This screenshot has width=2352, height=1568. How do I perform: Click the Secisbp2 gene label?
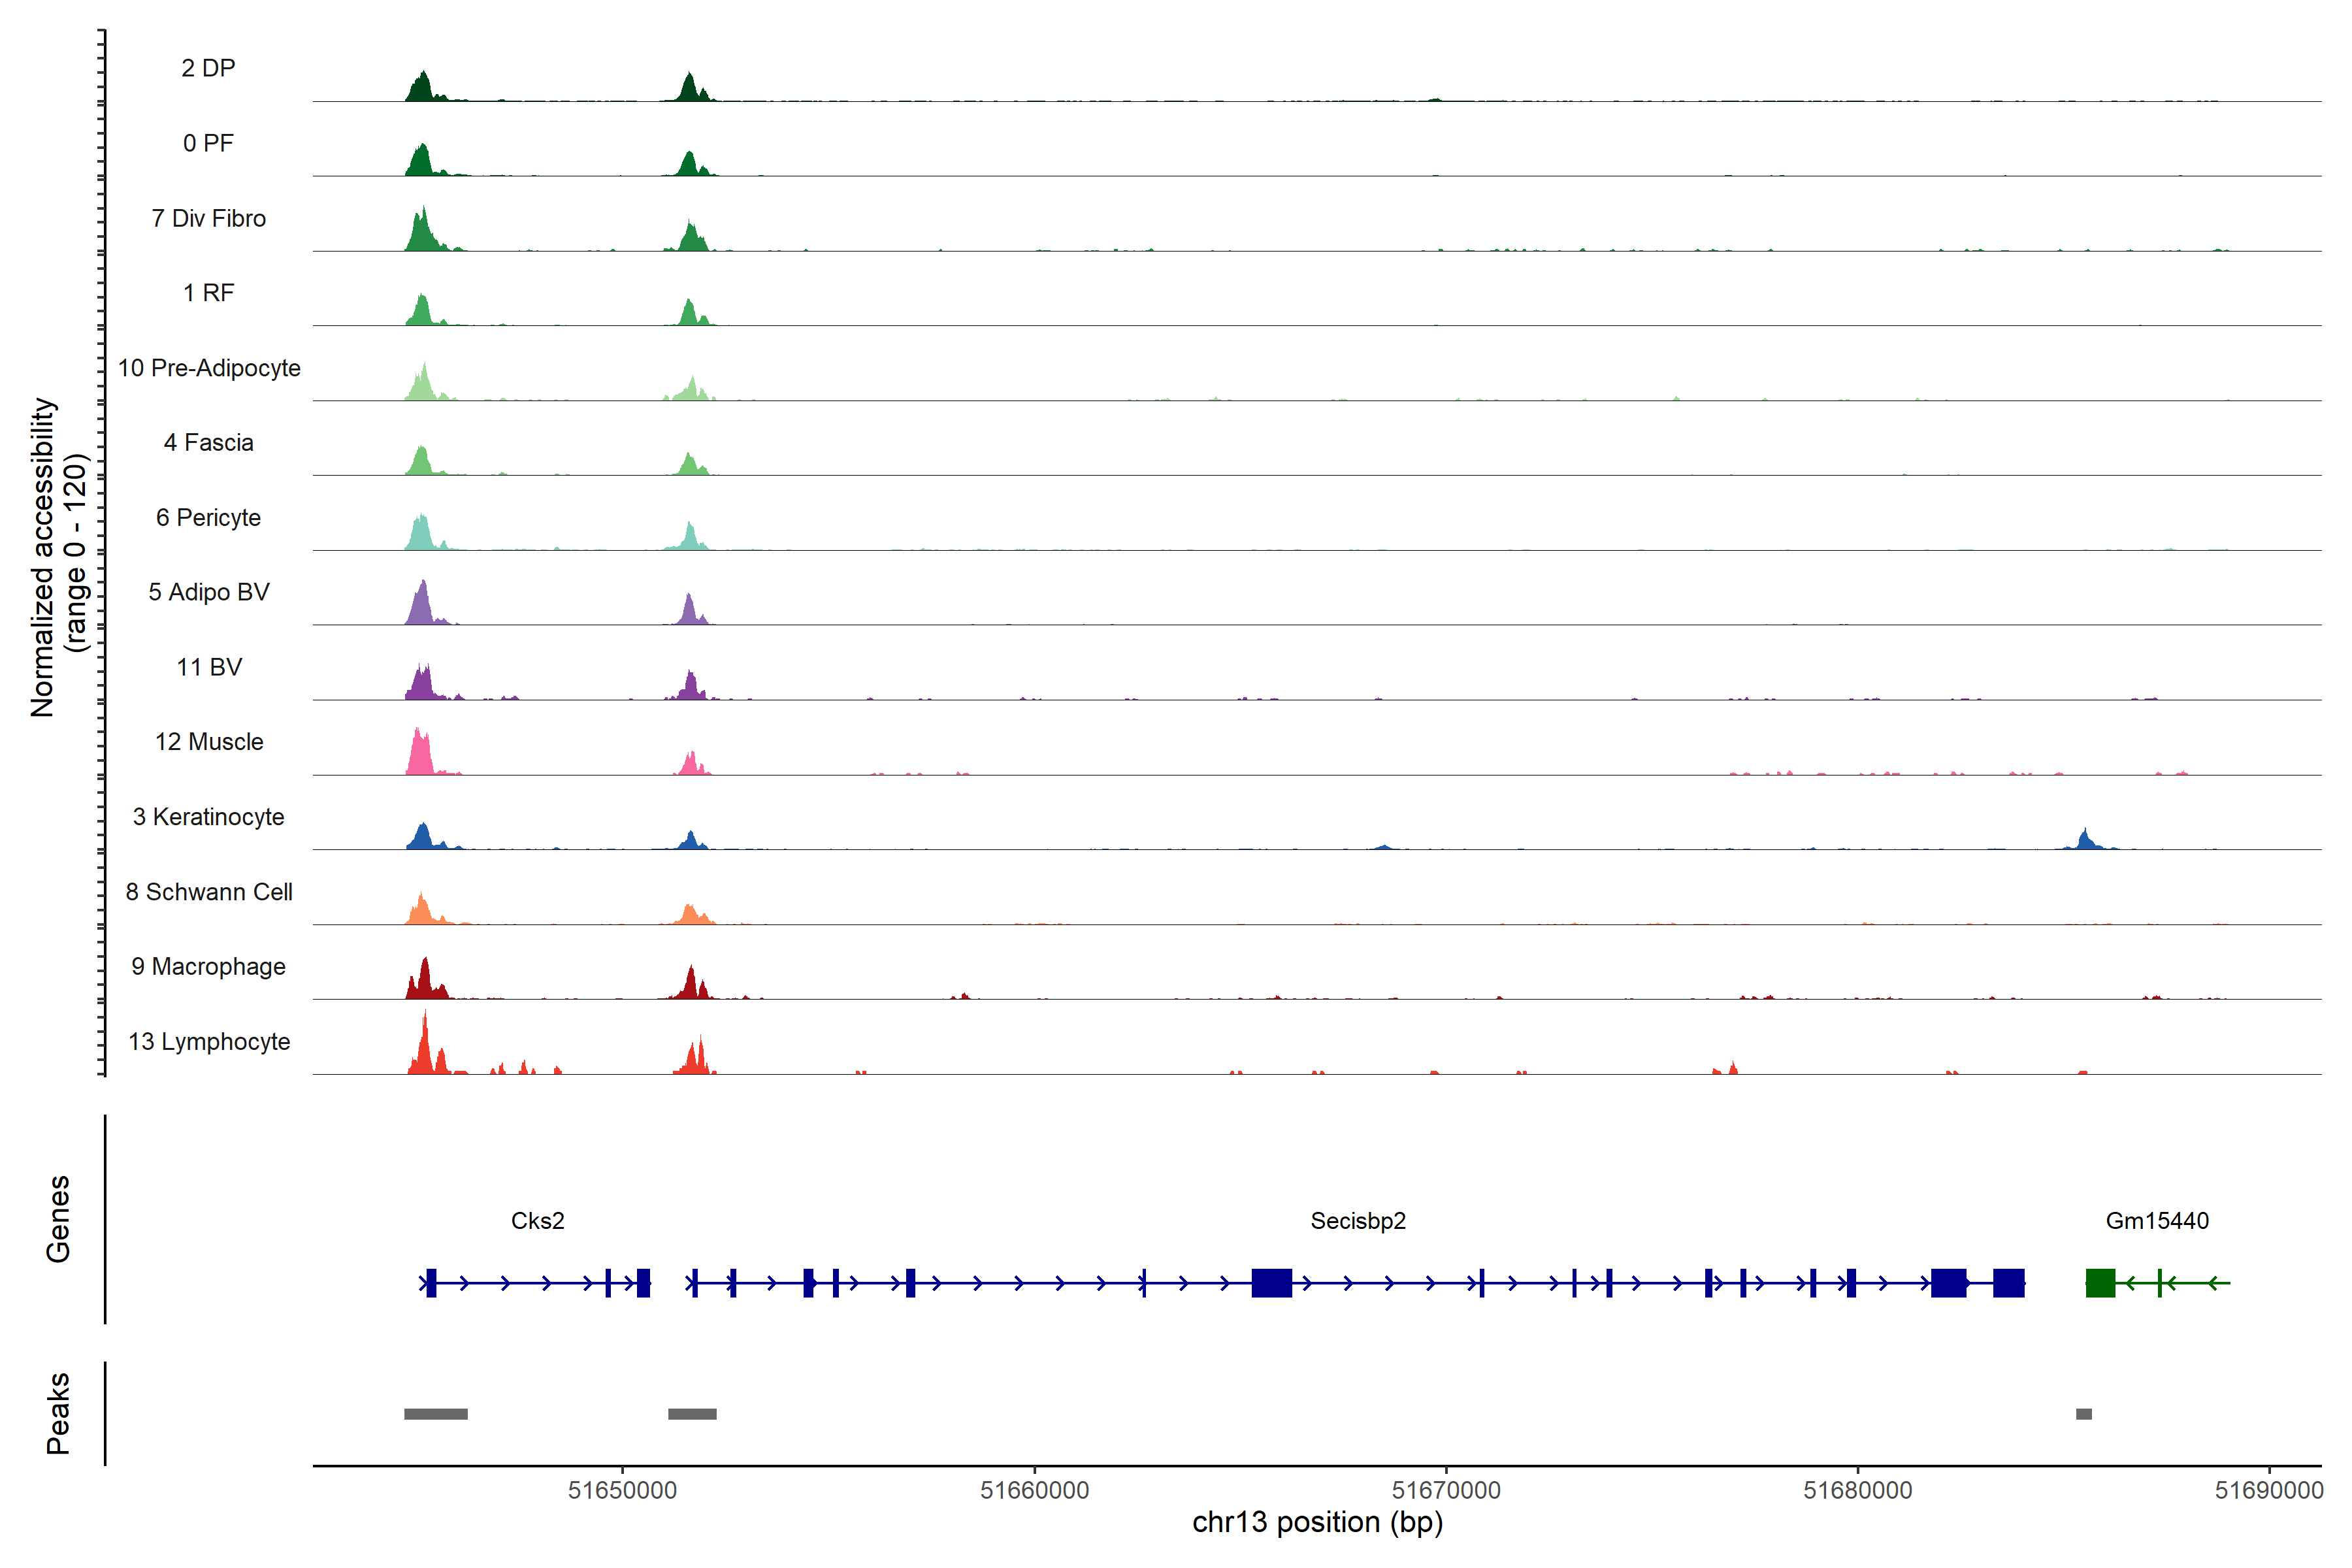1357,1221
